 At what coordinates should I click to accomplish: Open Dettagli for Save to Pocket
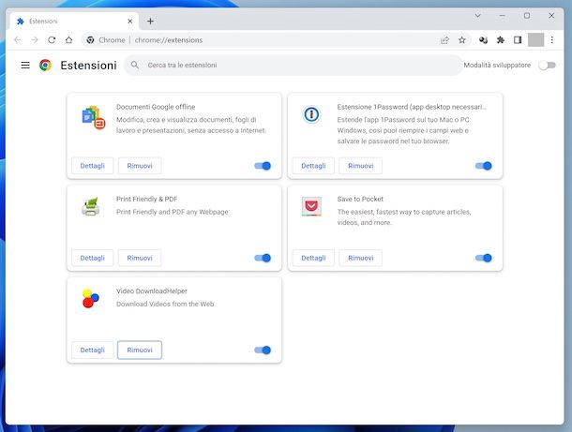click(313, 258)
